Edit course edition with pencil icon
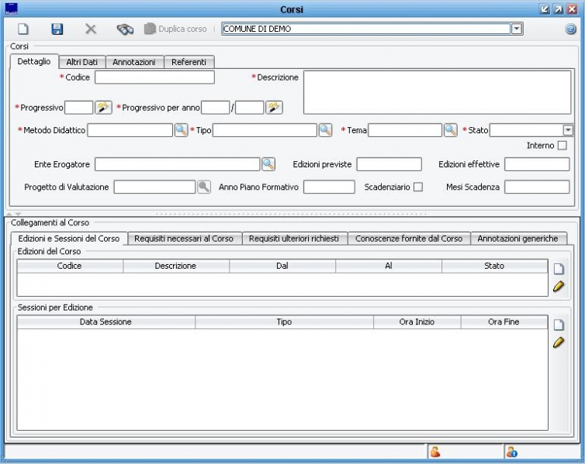This screenshot has height=464, width=585. (558, 287)
